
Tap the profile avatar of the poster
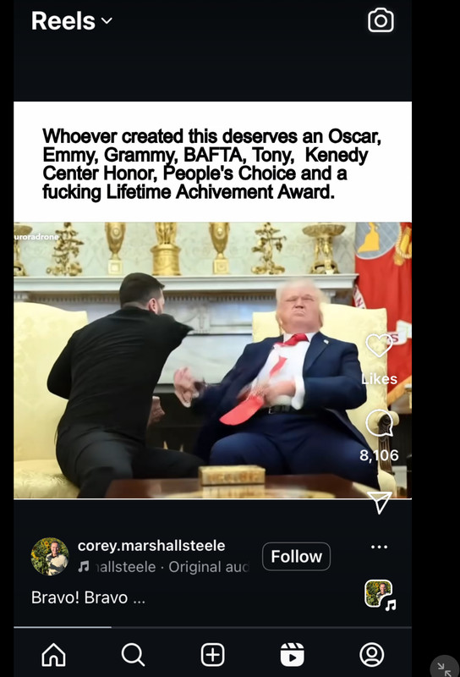coord(50,556)
